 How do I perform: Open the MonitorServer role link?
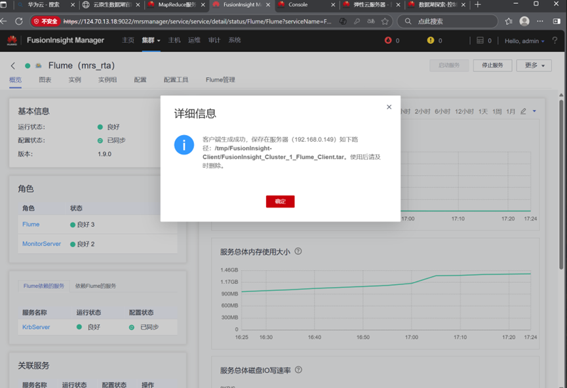point(41,244)
